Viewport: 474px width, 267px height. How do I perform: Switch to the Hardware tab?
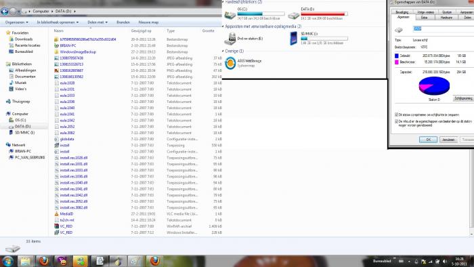[446, 18]
